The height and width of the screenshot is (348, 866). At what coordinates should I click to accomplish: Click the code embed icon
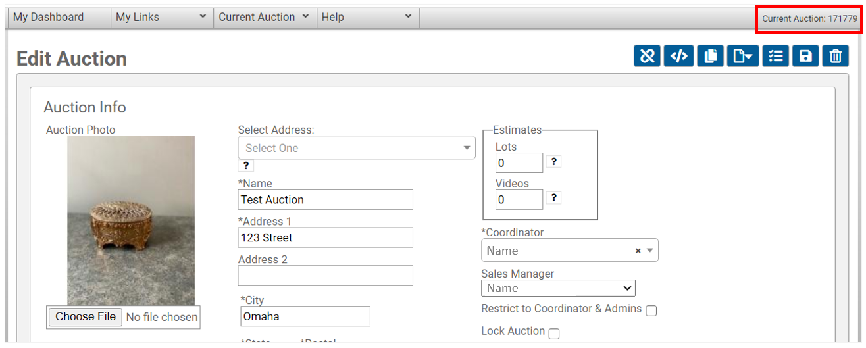pyautogui.click(x=678, y=57)
